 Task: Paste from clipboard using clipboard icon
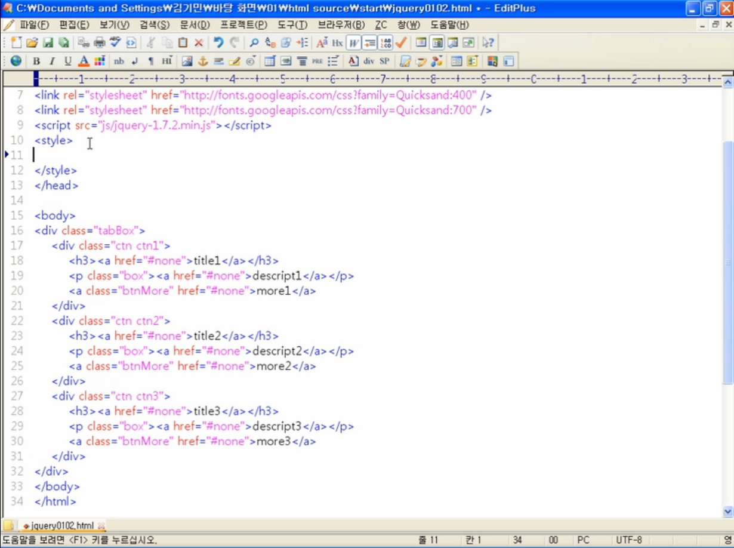183,42
